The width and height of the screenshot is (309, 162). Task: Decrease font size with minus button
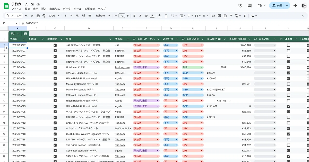coord(116,16)
